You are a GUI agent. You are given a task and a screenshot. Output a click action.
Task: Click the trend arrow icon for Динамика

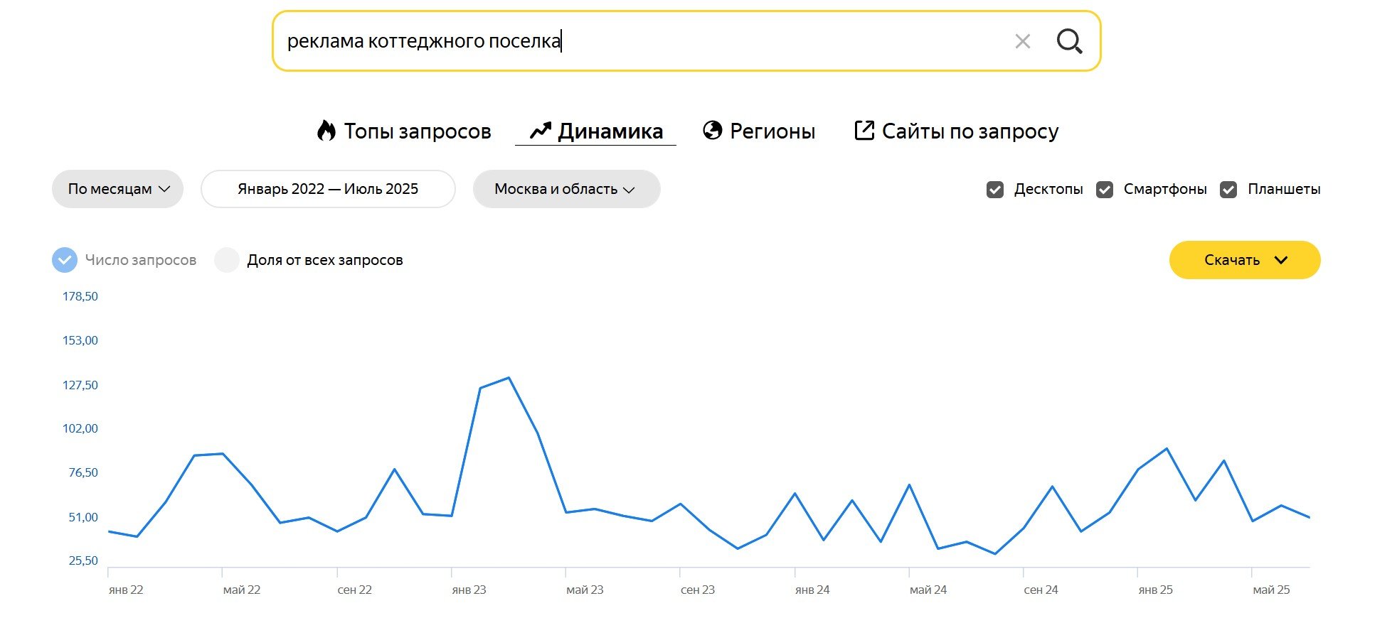click(x=541, y=131)
